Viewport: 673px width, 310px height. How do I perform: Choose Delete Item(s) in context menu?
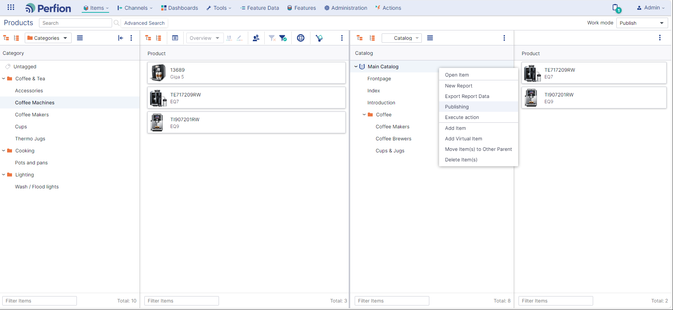[x=478, y=160]
